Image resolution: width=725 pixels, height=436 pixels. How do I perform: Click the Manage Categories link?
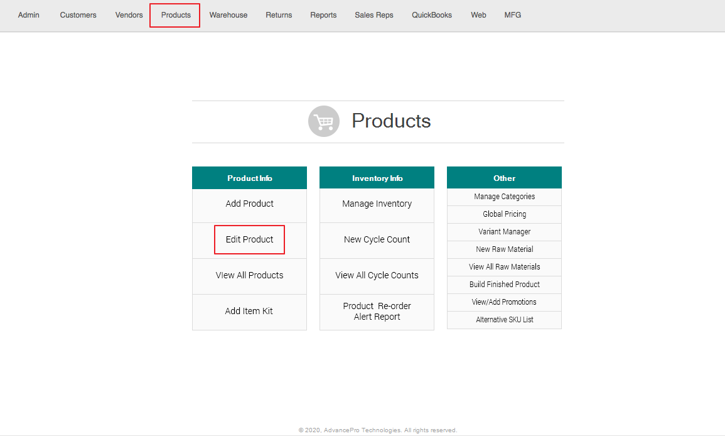coord(505,197)
